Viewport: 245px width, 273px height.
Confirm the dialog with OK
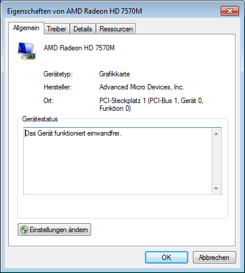pyautogui.click(x=166, y=258)
